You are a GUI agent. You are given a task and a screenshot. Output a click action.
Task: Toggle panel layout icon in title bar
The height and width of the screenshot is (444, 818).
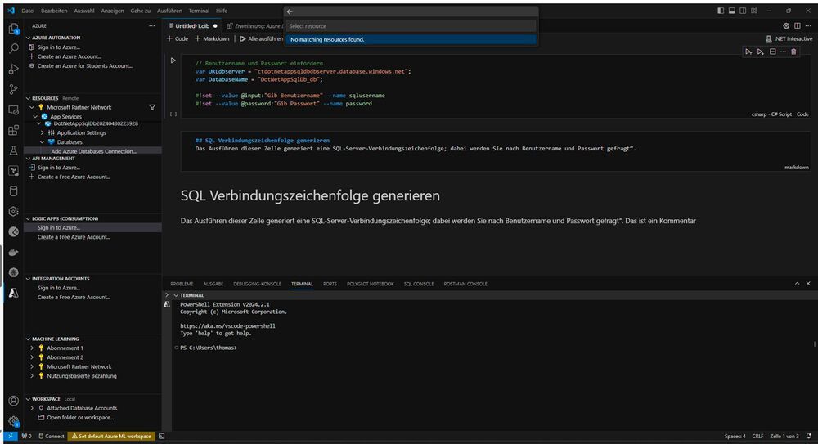pyautogui.click(x=732, y=11)
